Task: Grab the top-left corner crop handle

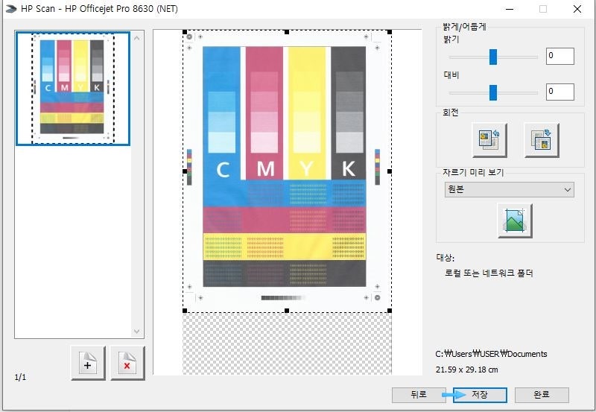Action: [x=185, y=32]
